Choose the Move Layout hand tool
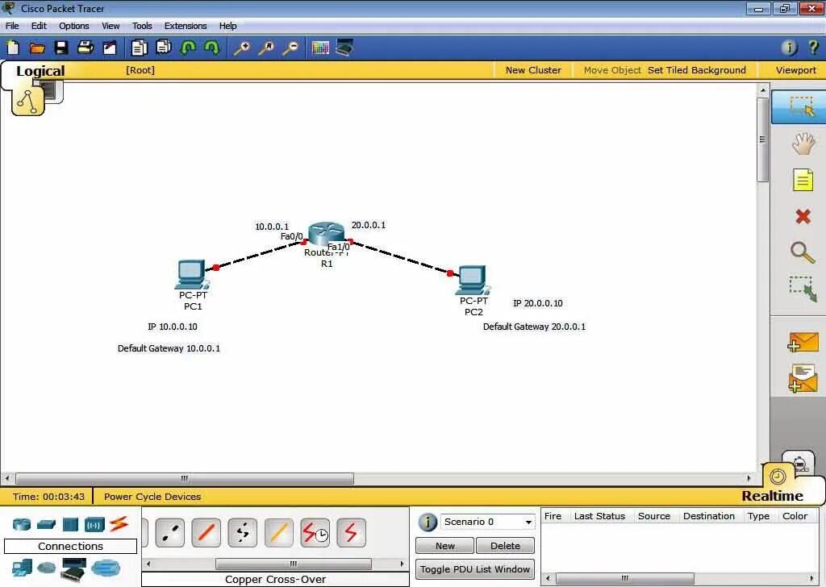Screen dimensions: 826x587 (x=803, y=144)
